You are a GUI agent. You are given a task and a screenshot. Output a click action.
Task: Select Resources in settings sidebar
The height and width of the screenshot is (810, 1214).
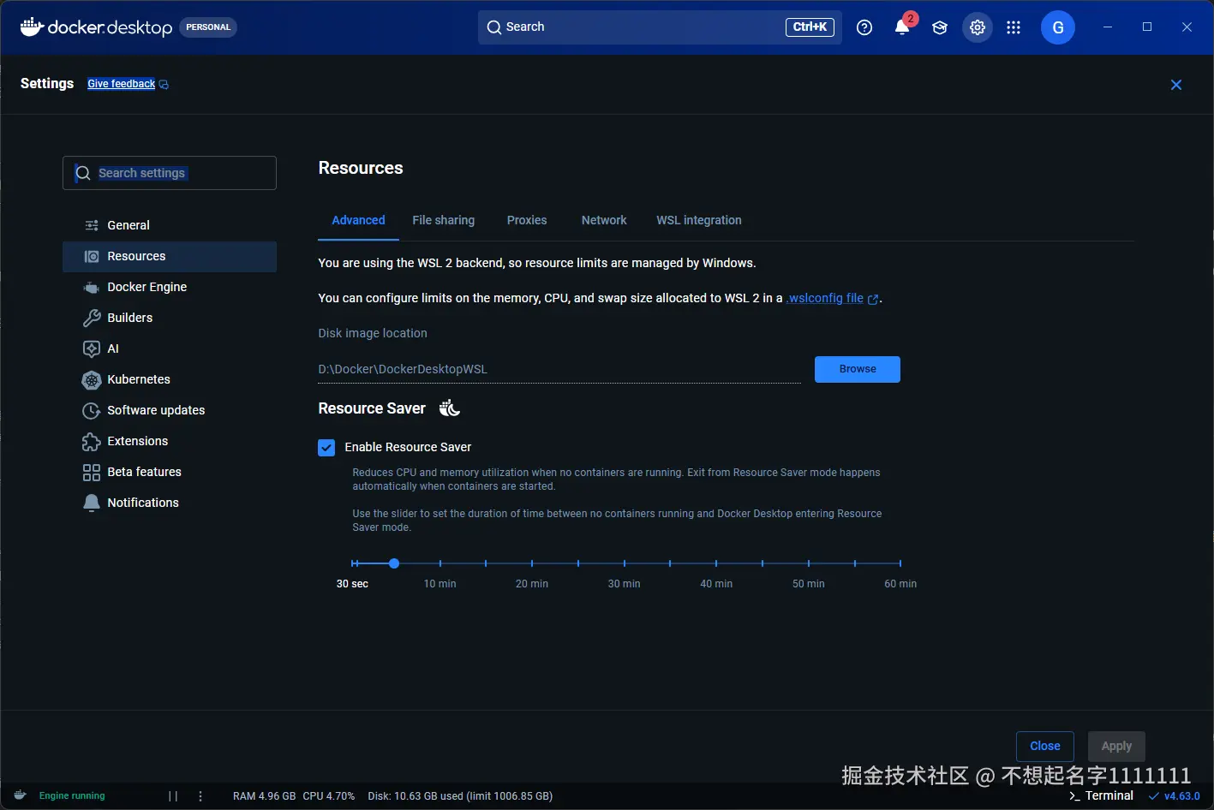[170, 257]
